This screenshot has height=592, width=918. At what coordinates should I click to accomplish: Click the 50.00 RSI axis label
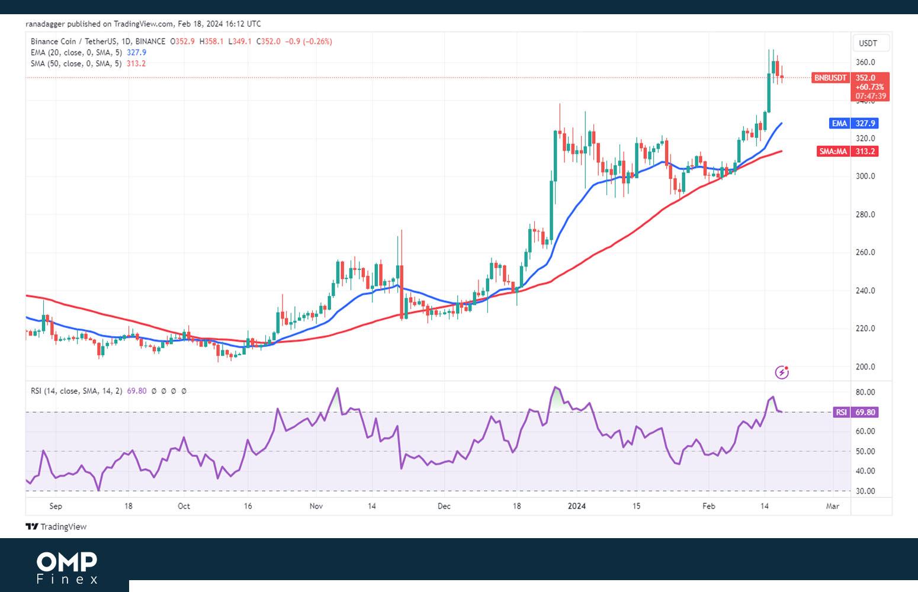pos(865,451)
